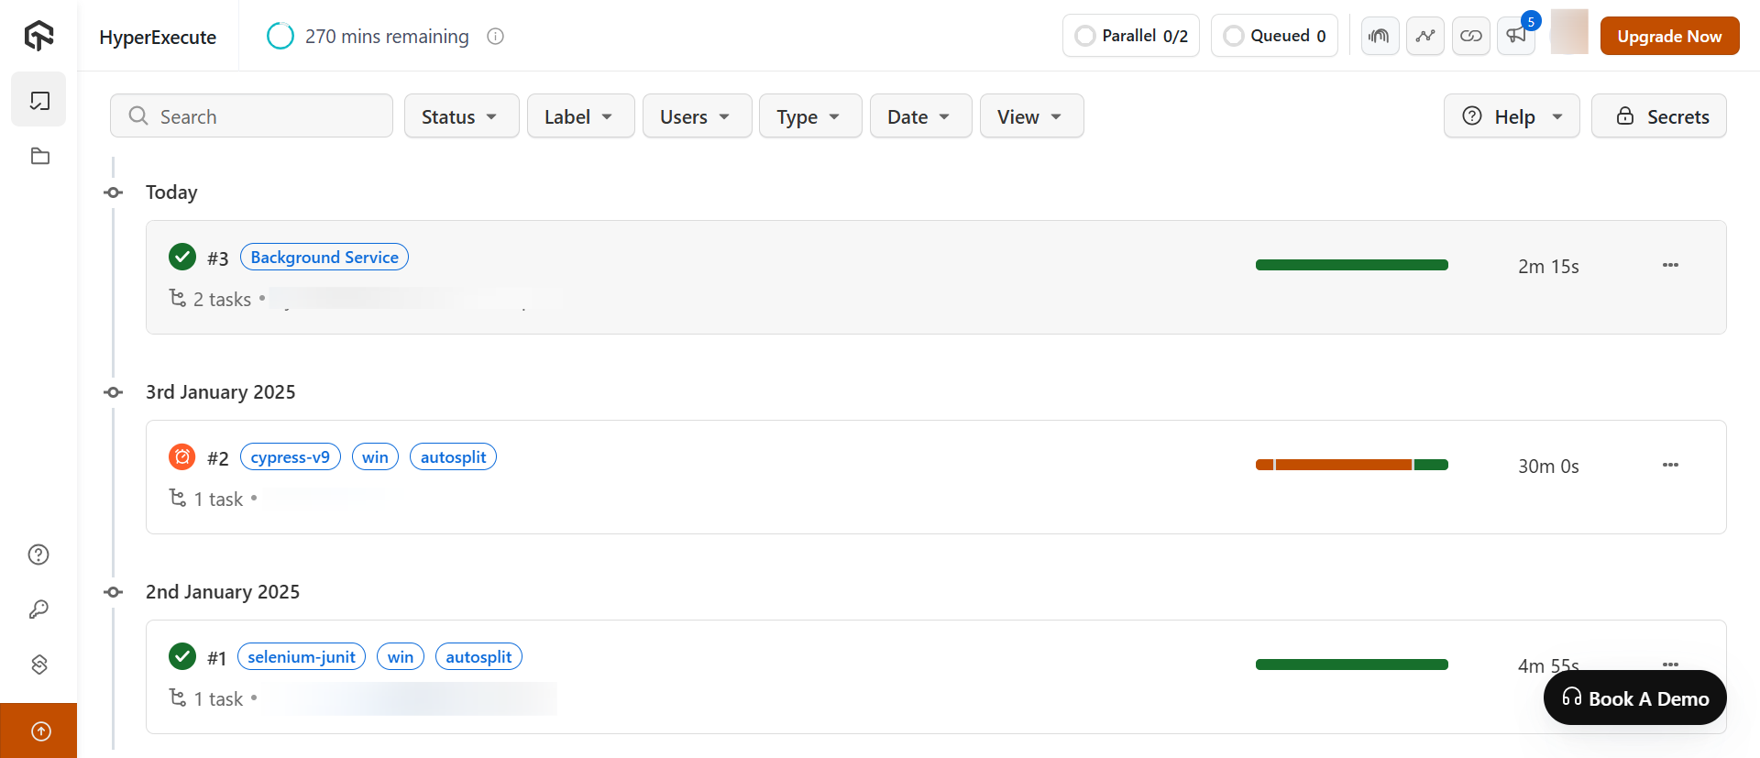Click the Background Service label tag
The width and height of the screenshot is (1760, 758).
click(324, 258)
